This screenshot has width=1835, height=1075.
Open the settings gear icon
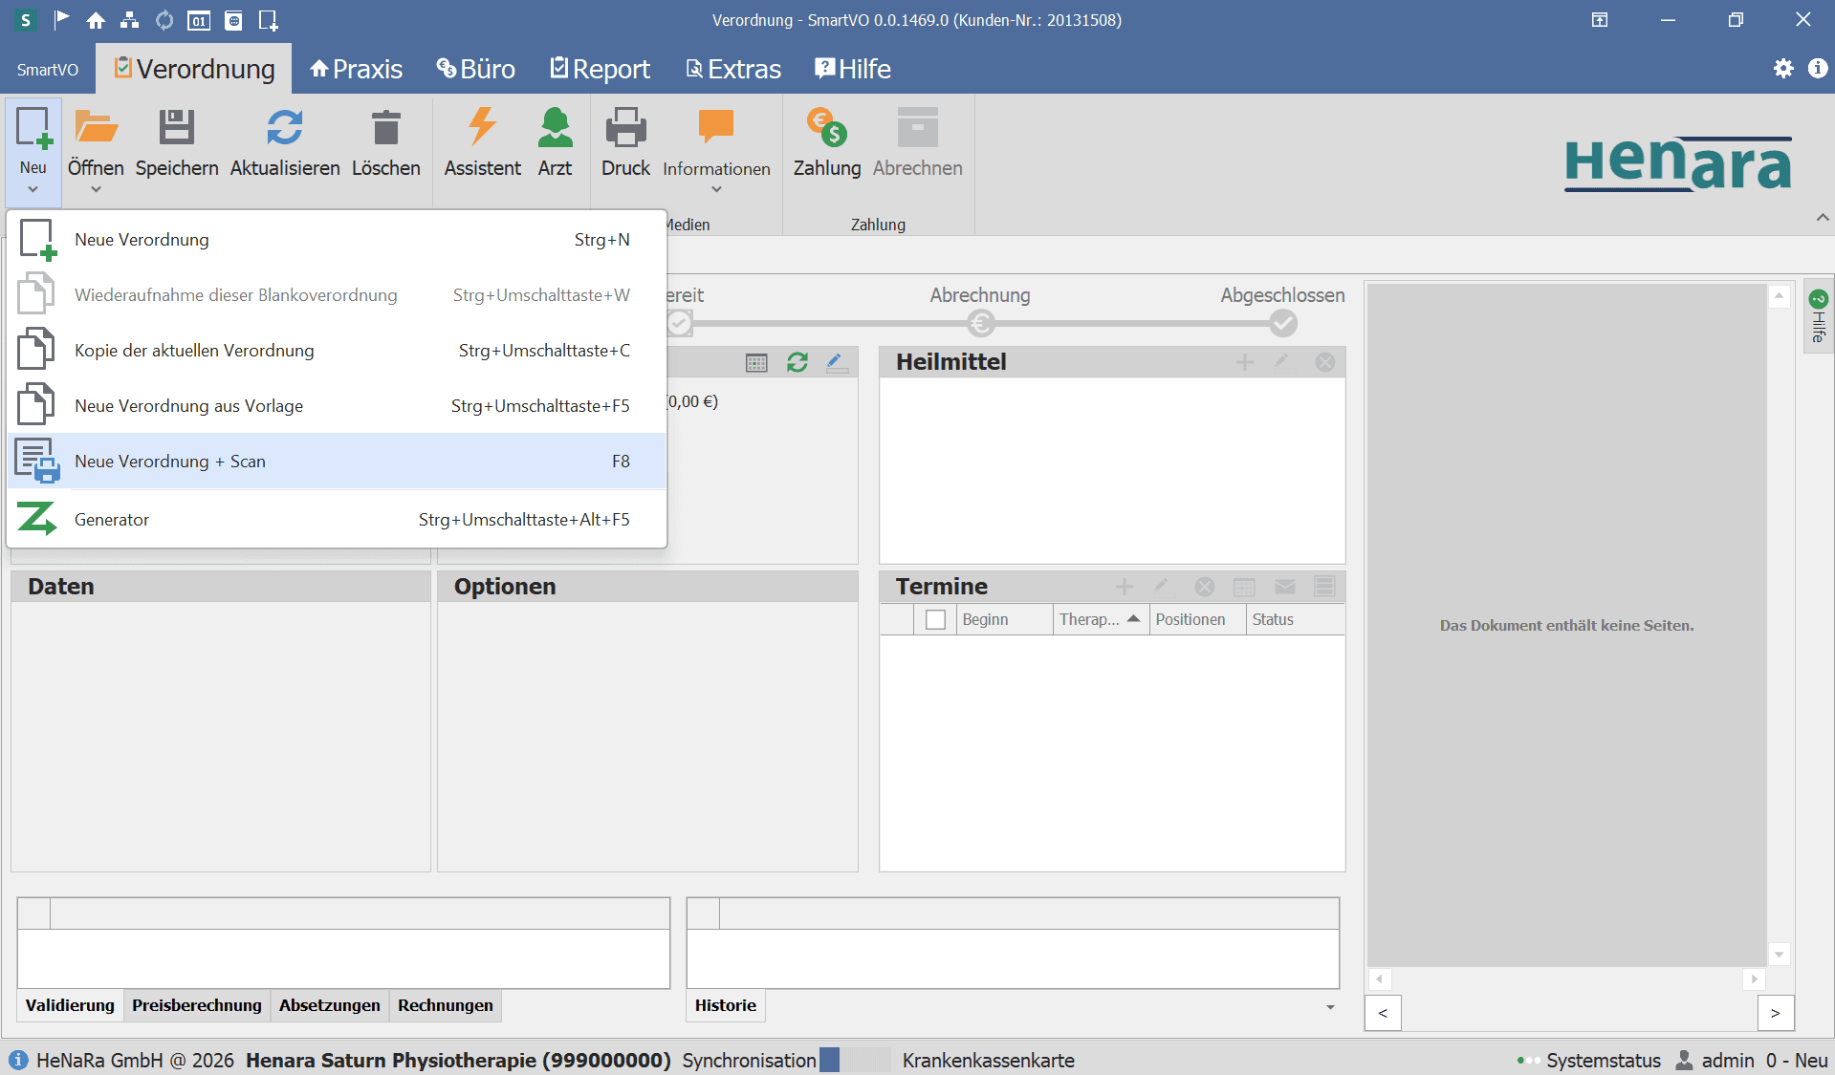tap(1783, 69)
